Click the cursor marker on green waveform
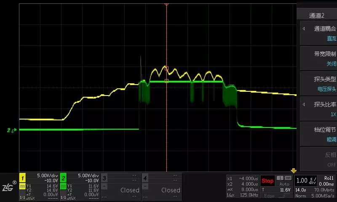The image size is (337, 202). pos(166,81)
